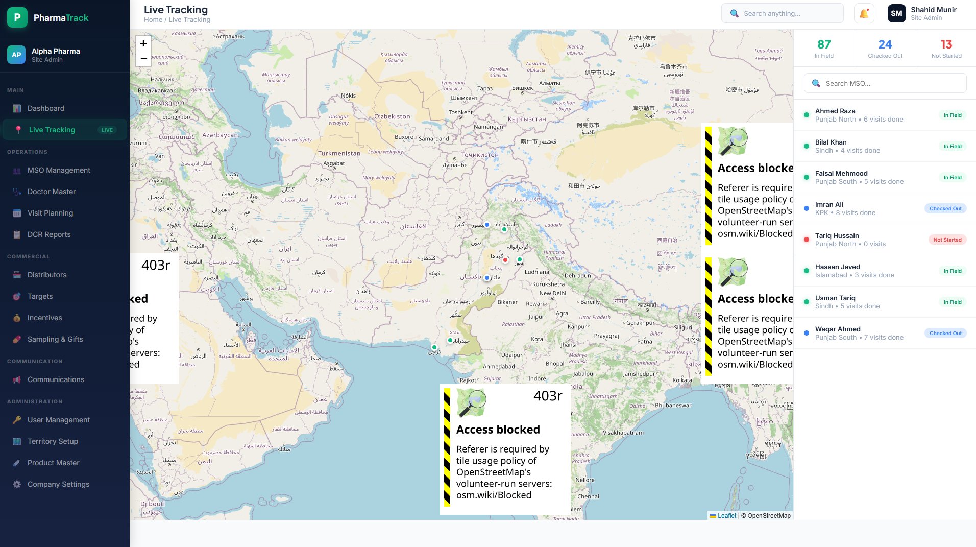Select Usman Tariq row
976x547 pixels.
click(x=885, y=302)
